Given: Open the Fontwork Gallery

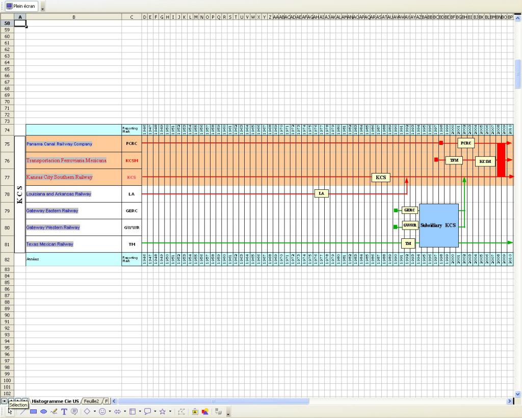Looking at the screenshot, I should coord(195,412).
